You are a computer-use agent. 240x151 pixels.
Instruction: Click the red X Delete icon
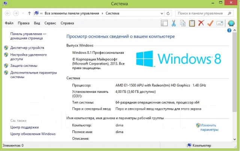pos(201,23)
